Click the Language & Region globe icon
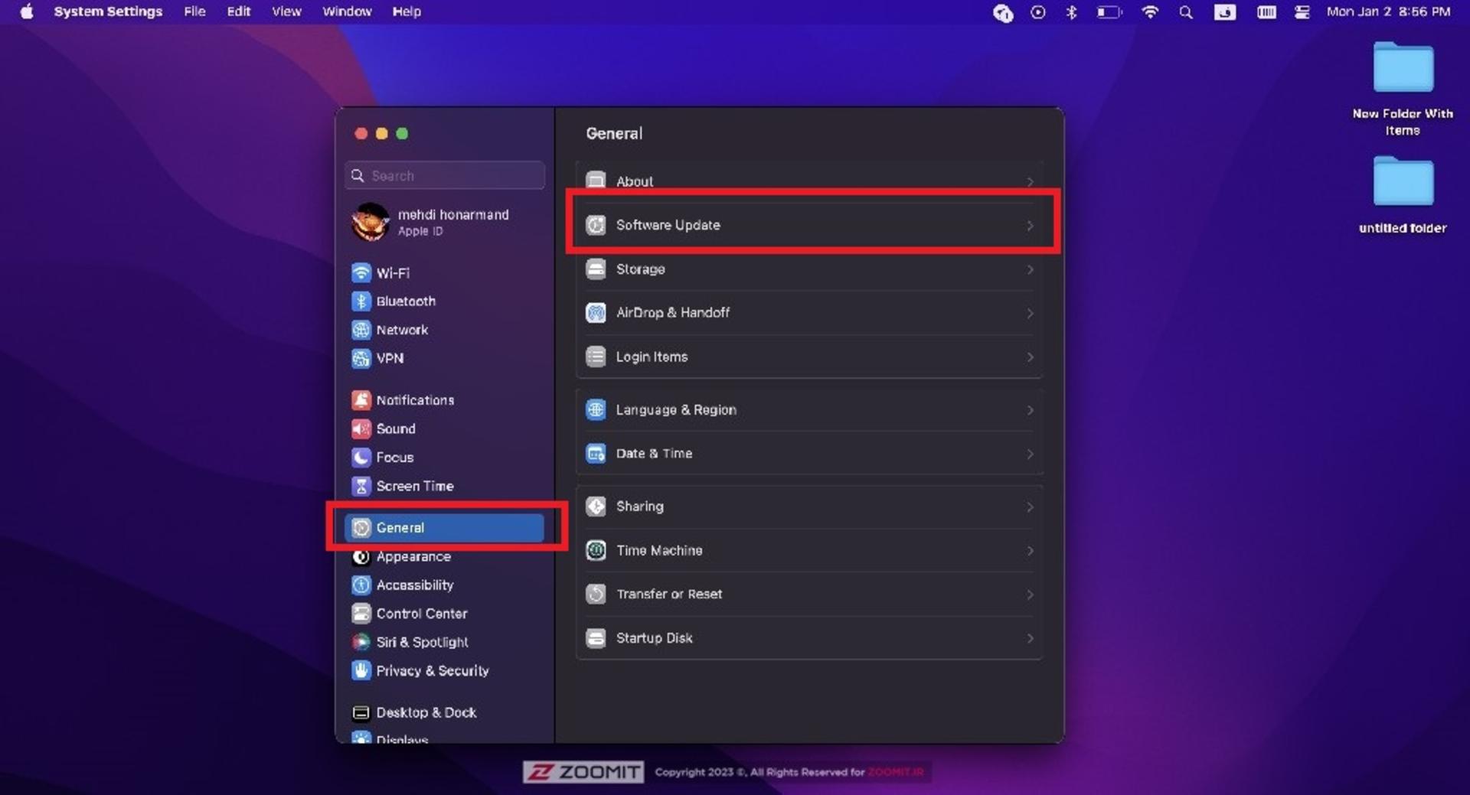This screenshot has height=795, width=1470. (x=596, y=409)
